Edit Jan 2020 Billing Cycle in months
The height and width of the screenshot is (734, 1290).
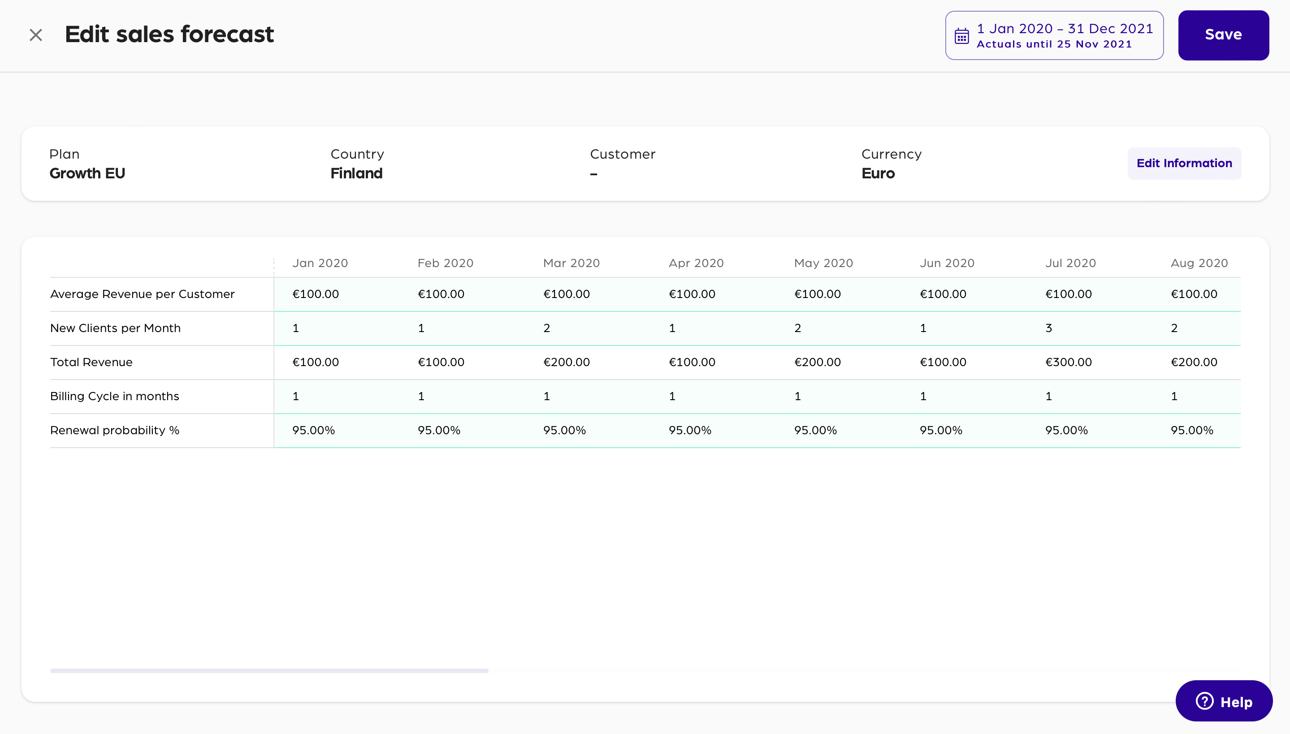(296, 397)
